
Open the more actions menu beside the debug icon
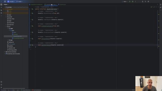pyautogui.click(x=135, y=2)
